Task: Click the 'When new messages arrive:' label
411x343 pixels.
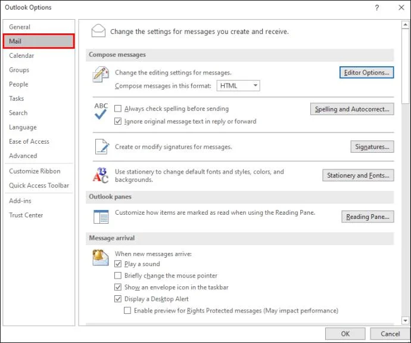Action: click(153, 254)
